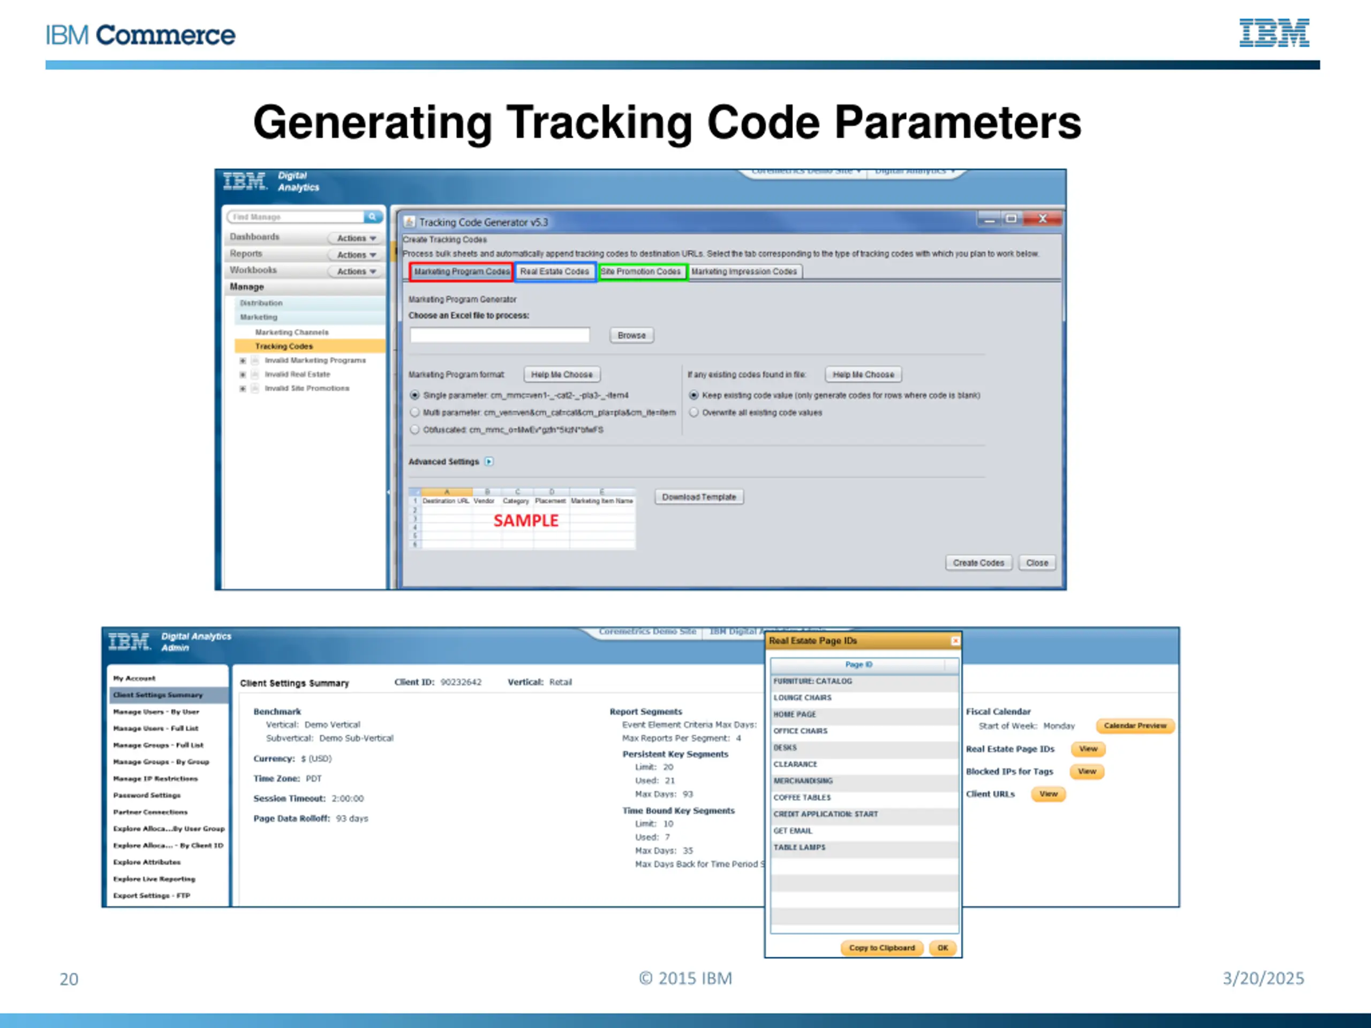Click the Copy to Clipboard button

(882, 948)
